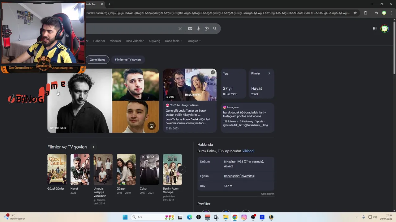Start voice search with microphone icon
The width and height of the screenshot is (396, 222).
[x=198, y=29]
